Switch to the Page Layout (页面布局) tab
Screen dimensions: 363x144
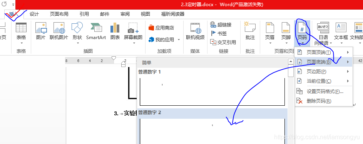tap(59, 14)
